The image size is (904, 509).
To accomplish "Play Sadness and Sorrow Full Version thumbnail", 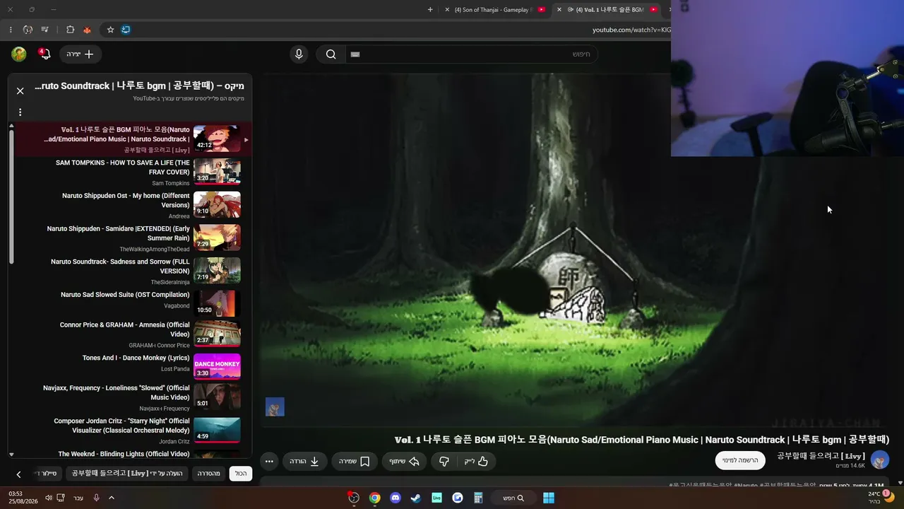I will point(217,271).
